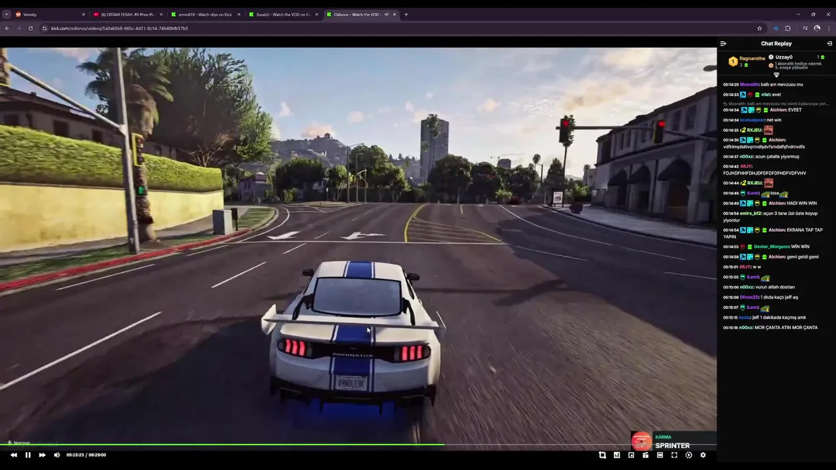
Task: Close the armio618 clips tab
Action: point(239,14)
